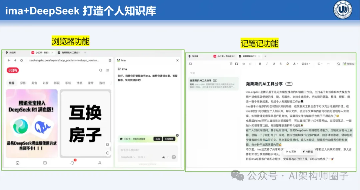Switch to 知识库 tab in browser window
This screenshot has height=190, width=360.
(11, 53)
